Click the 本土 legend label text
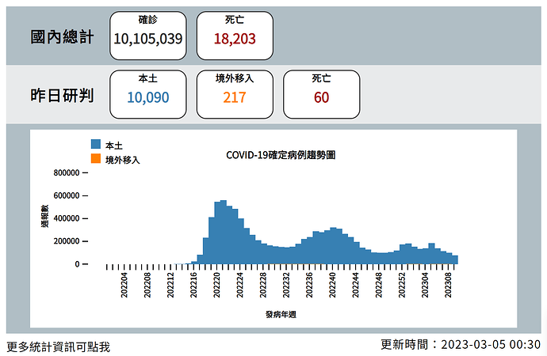This screenshot has width=547, height=356. [x=114, y=146]
